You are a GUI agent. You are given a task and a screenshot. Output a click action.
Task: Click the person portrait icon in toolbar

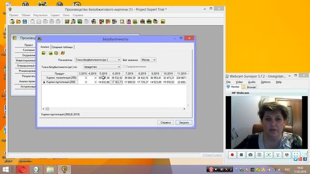pyautogui.click(x=128, y=21)
